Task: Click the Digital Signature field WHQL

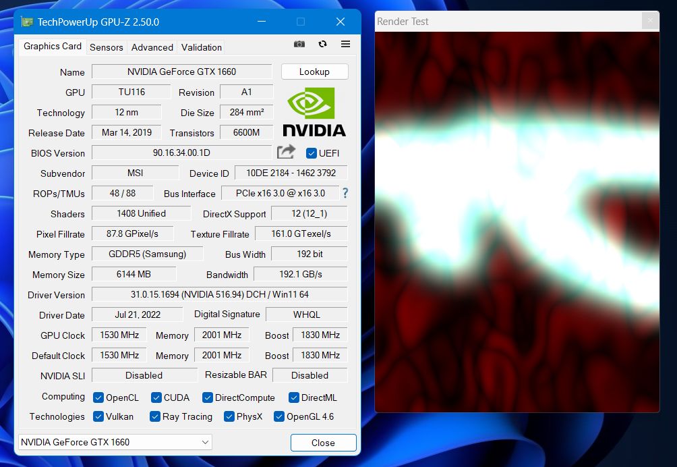Action: coord(307,314)
